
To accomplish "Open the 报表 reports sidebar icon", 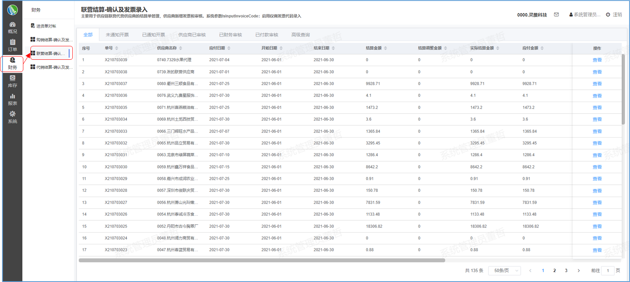I will click(x=12, y=99).
